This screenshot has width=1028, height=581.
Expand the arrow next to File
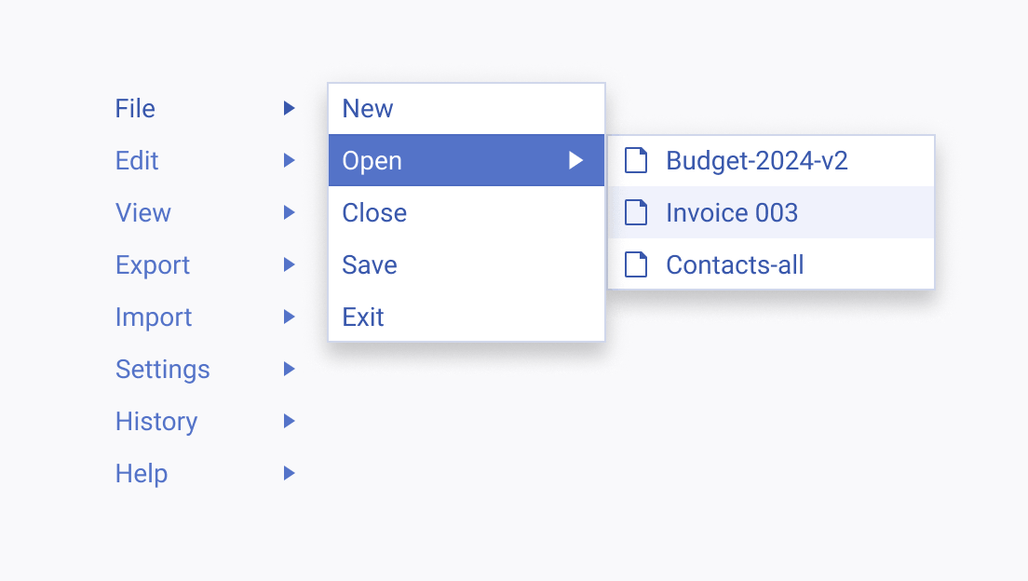289,108
